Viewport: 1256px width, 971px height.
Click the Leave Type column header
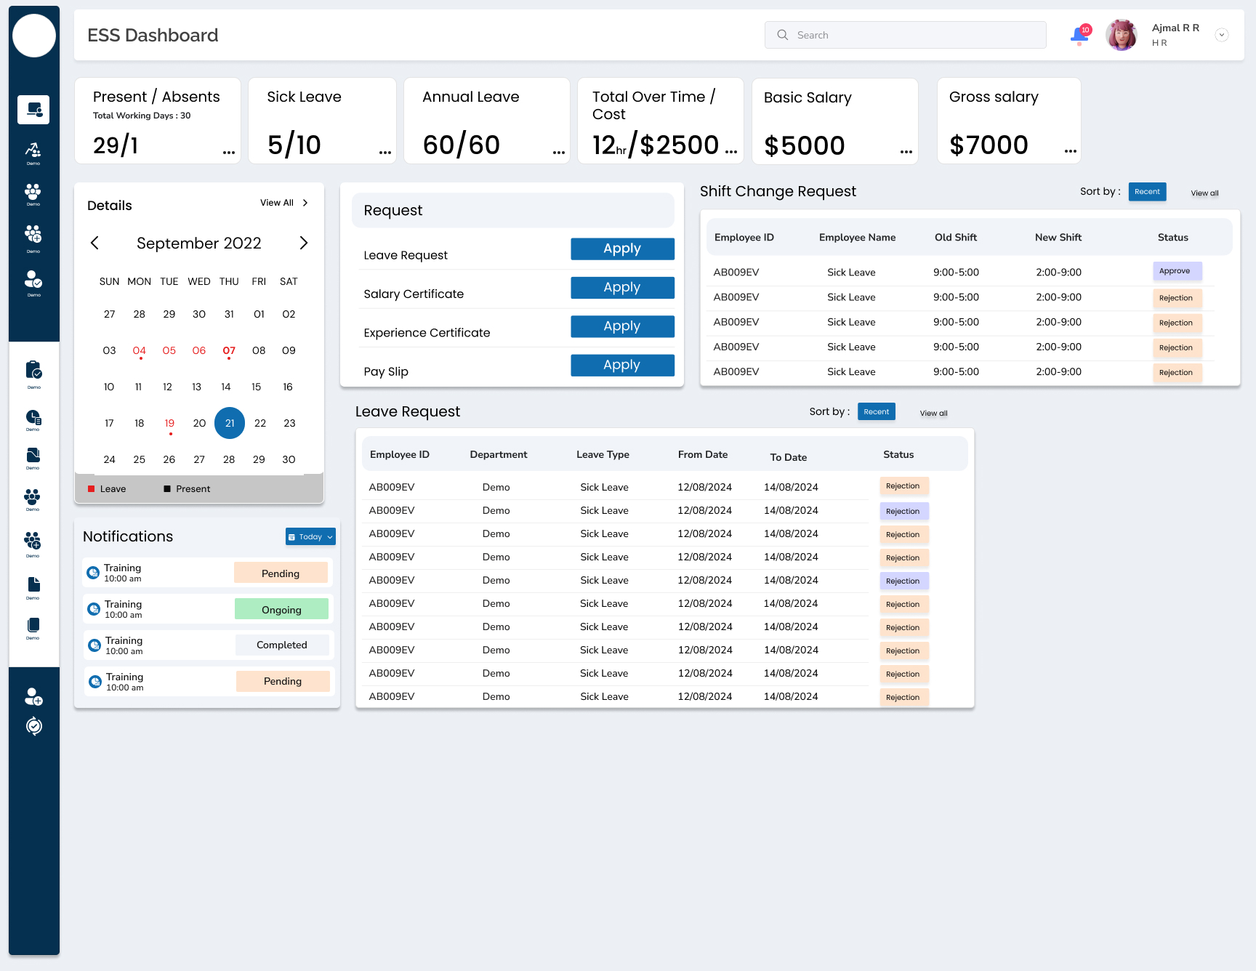point(603,454)
